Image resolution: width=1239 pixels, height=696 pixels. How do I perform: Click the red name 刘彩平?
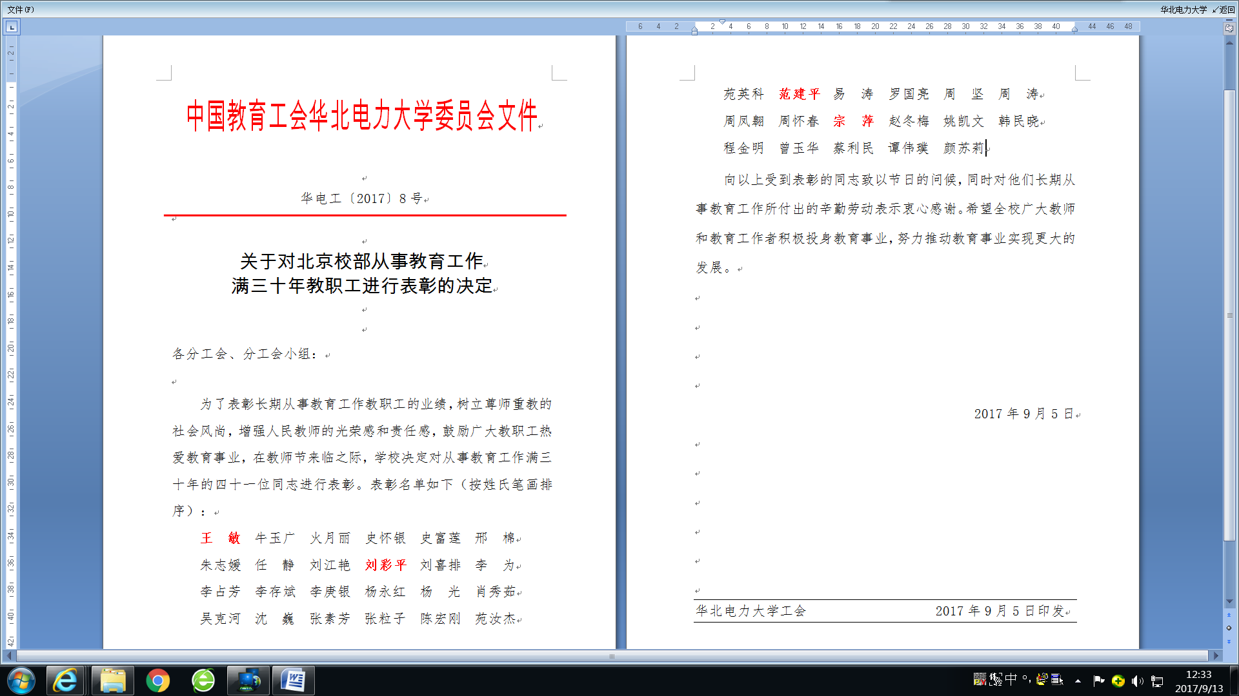(x=385, y=565)
